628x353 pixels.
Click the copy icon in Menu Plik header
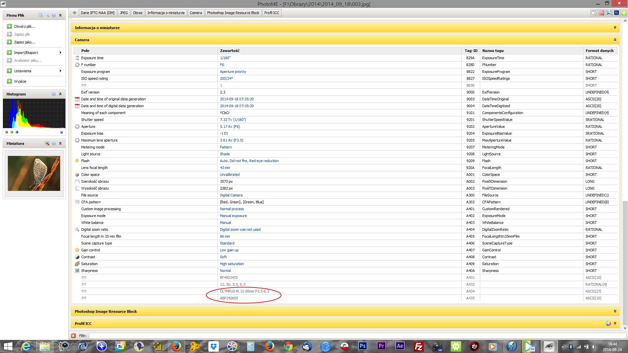[41, 15]
